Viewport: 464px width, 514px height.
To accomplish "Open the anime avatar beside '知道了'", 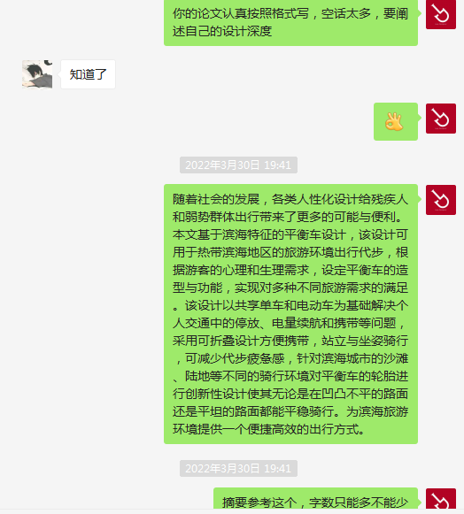I will tap(37, 74).
